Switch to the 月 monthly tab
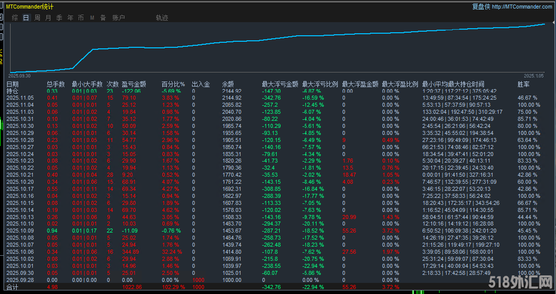556x294 pixels. pyautogui.click(x=48, y=18)
